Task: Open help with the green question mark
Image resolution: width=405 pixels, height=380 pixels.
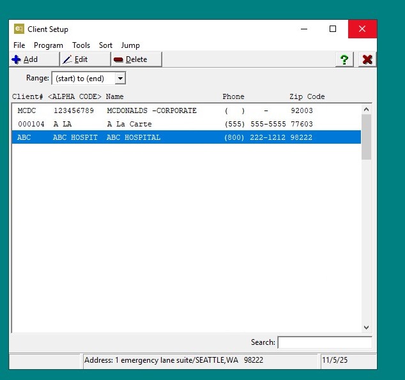Action: (344, 59)
